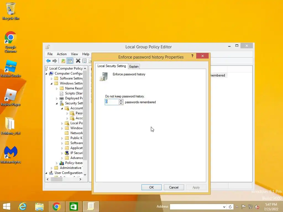Click Cancel in the properties dialog

(x=174, y=187)
